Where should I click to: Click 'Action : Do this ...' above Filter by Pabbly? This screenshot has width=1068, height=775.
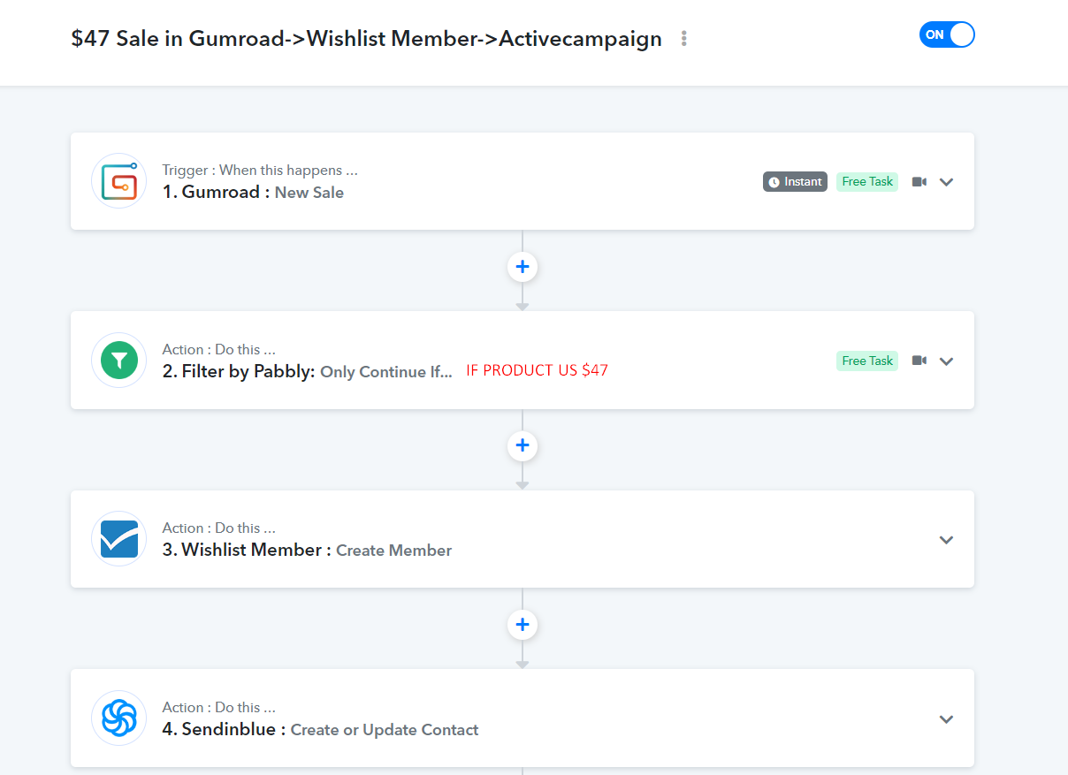pos(218,349)
